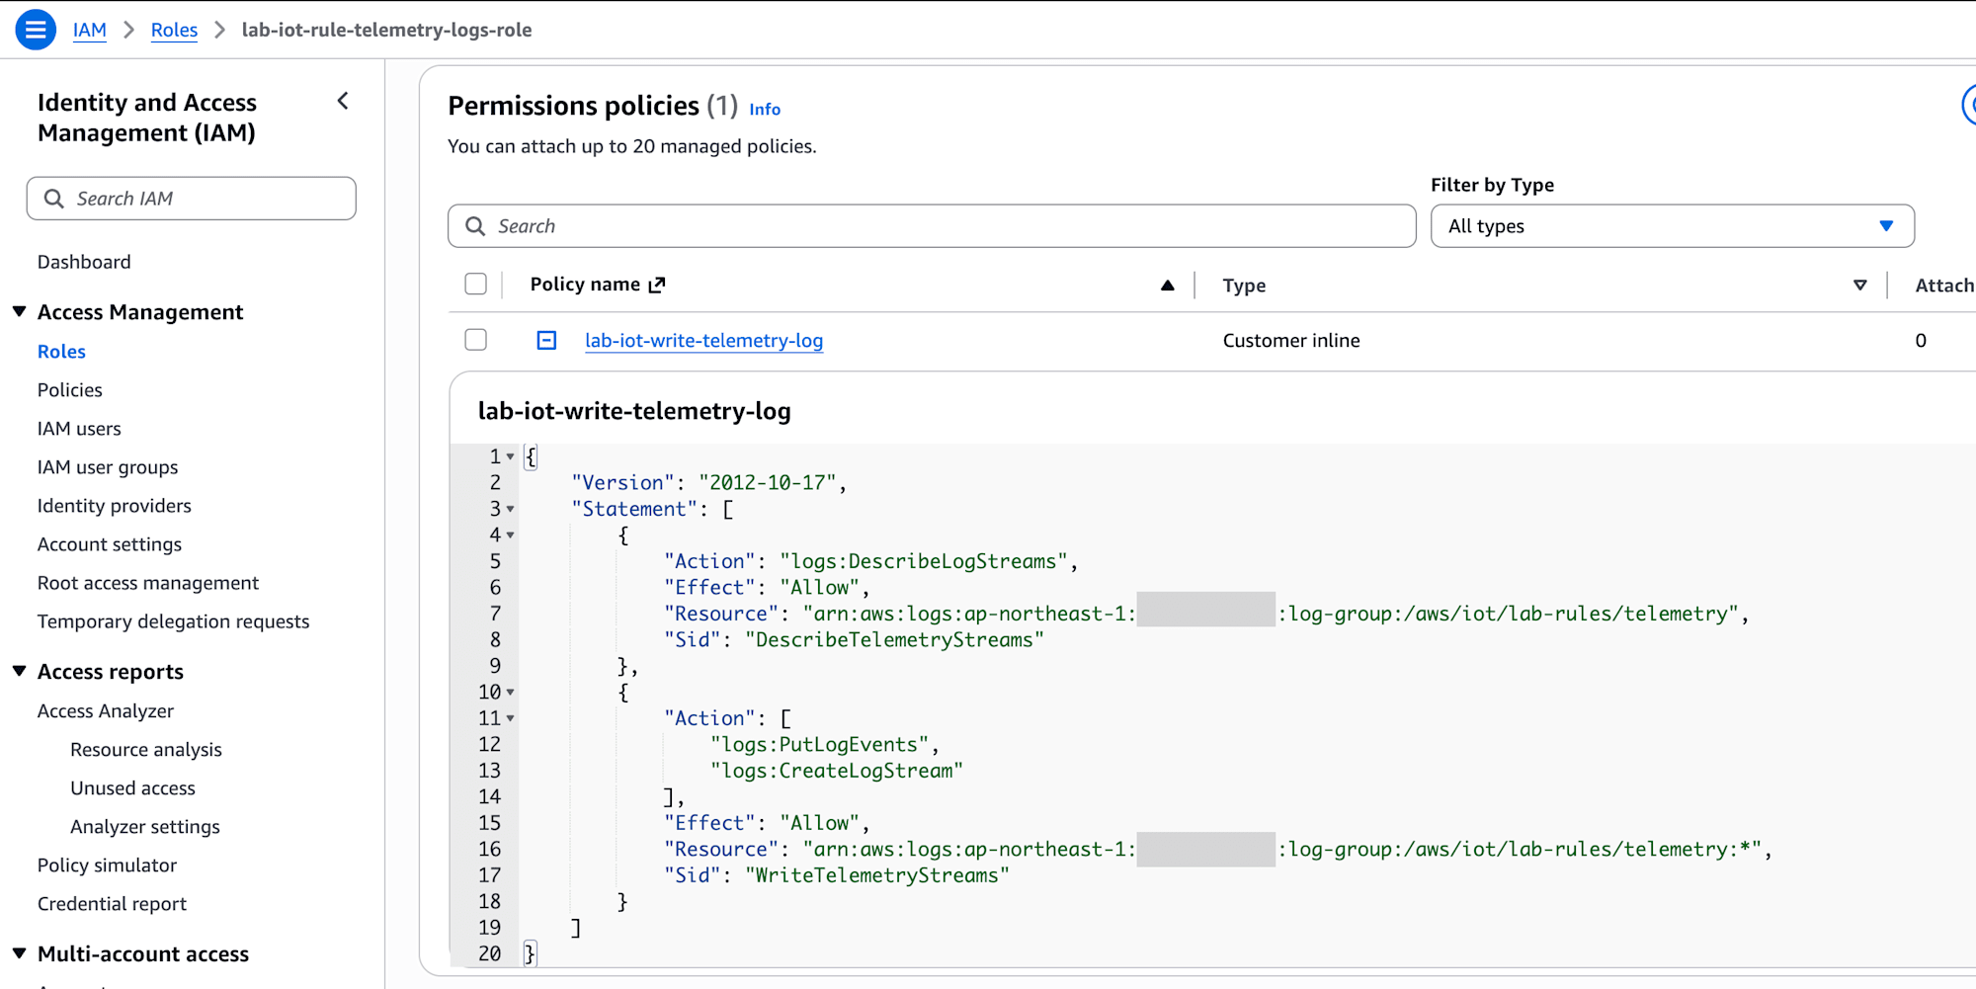Open the Policy name external link icon
This screenshot has width=1976, height=989.
[657, 285]
